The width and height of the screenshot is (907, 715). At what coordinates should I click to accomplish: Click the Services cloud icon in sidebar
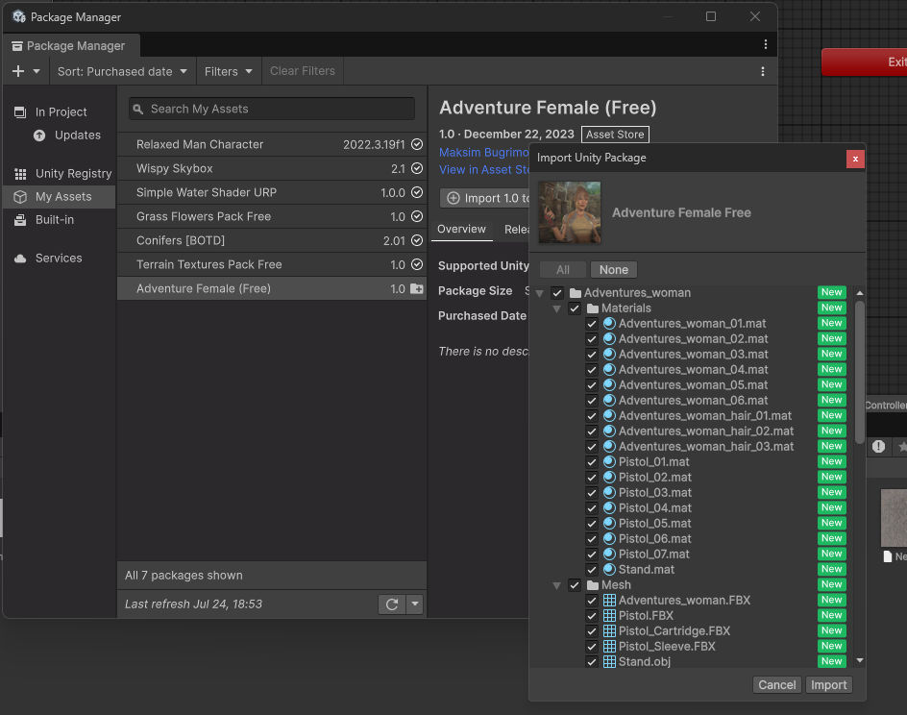pos(20,259)
